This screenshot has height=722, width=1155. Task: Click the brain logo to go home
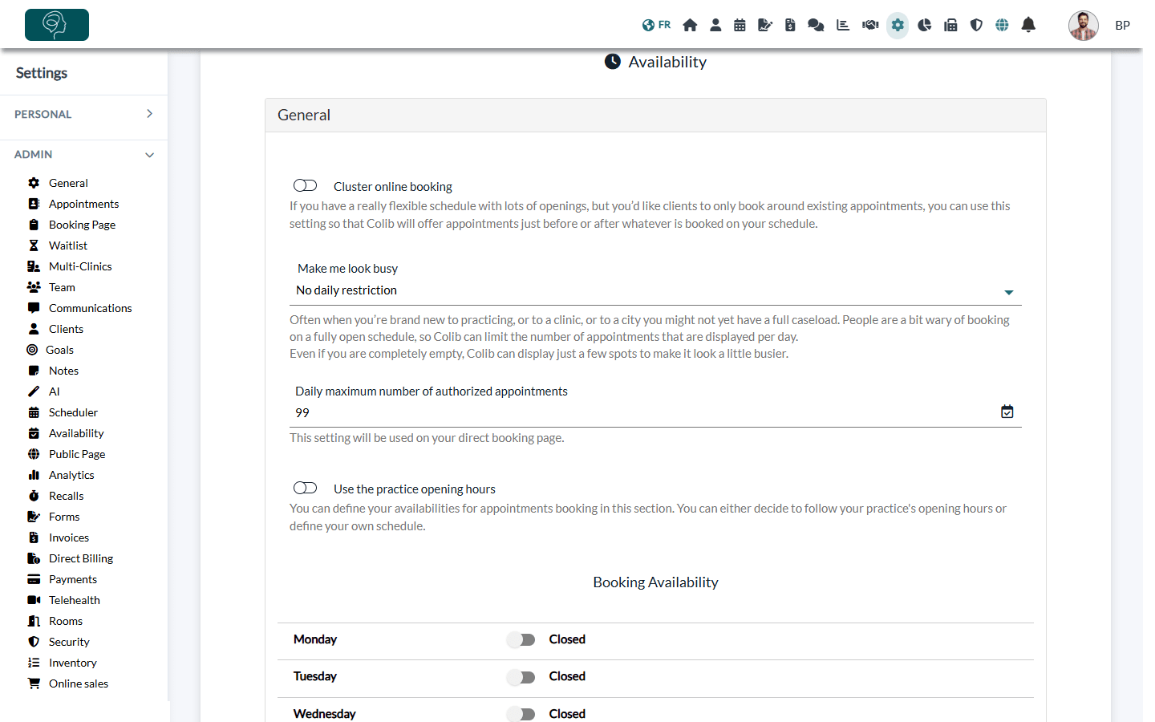[57, 25]
